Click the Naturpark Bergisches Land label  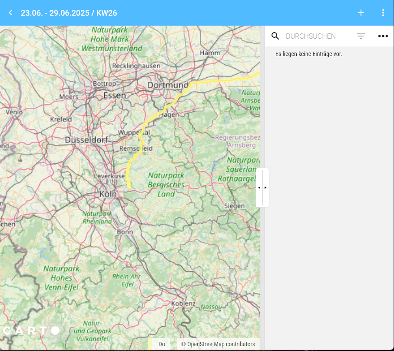[x=166, y=185]
